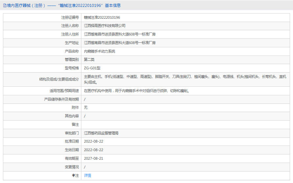Screen dimensions: 293x183
Task: Click the 备注 label
Action: point(75,125)
